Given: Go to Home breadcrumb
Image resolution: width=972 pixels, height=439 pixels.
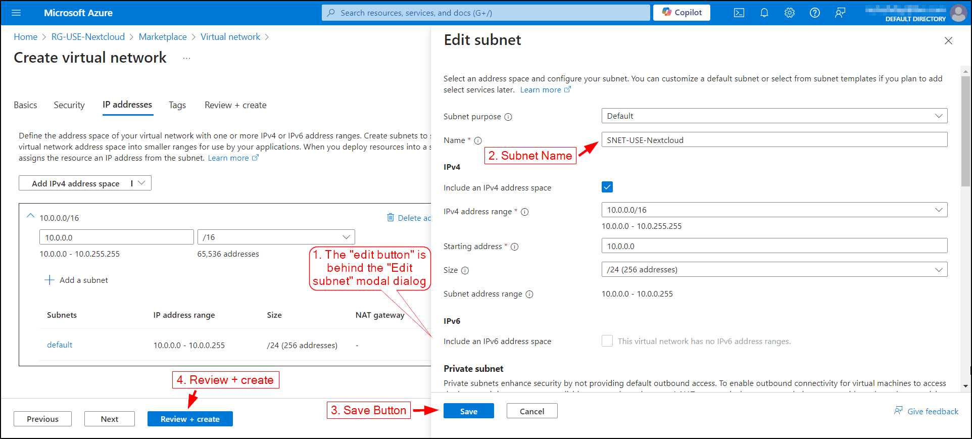Looking at the screenshot, I should pyautogui.click(x=25, y=37).
